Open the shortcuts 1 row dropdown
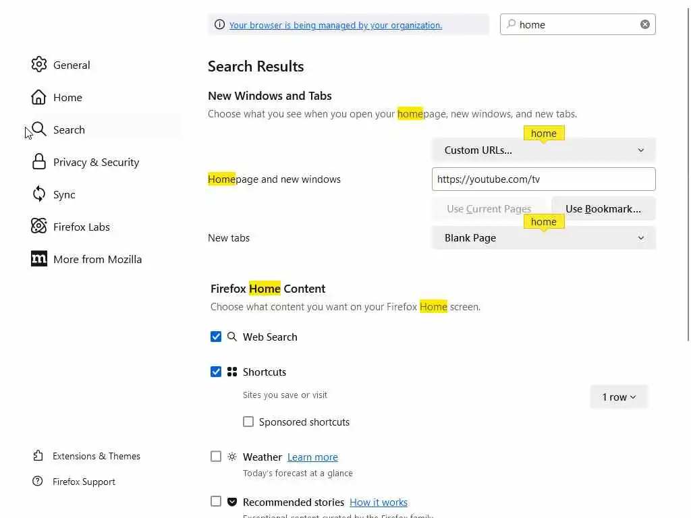This screenshot has height=518, width=691. tap(618, 397)
